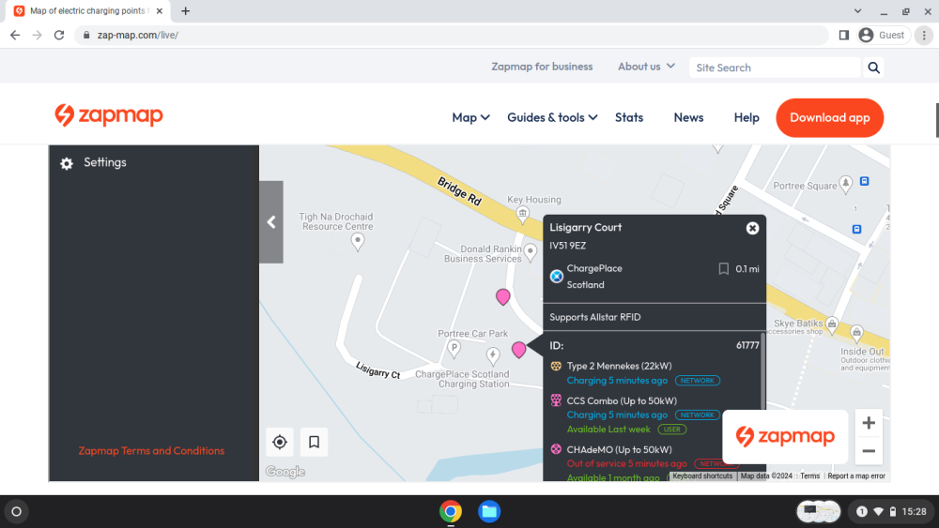Click the Zapmap logo card on map
The height and width of the screenshot is (528, 939).
[785, 436]
